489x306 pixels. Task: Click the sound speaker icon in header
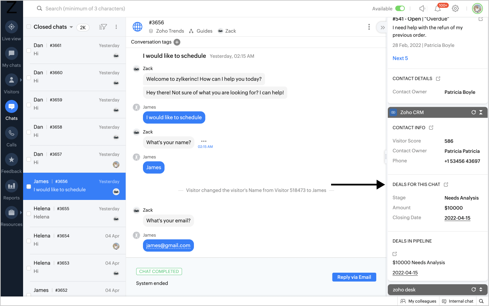point(422,8)
